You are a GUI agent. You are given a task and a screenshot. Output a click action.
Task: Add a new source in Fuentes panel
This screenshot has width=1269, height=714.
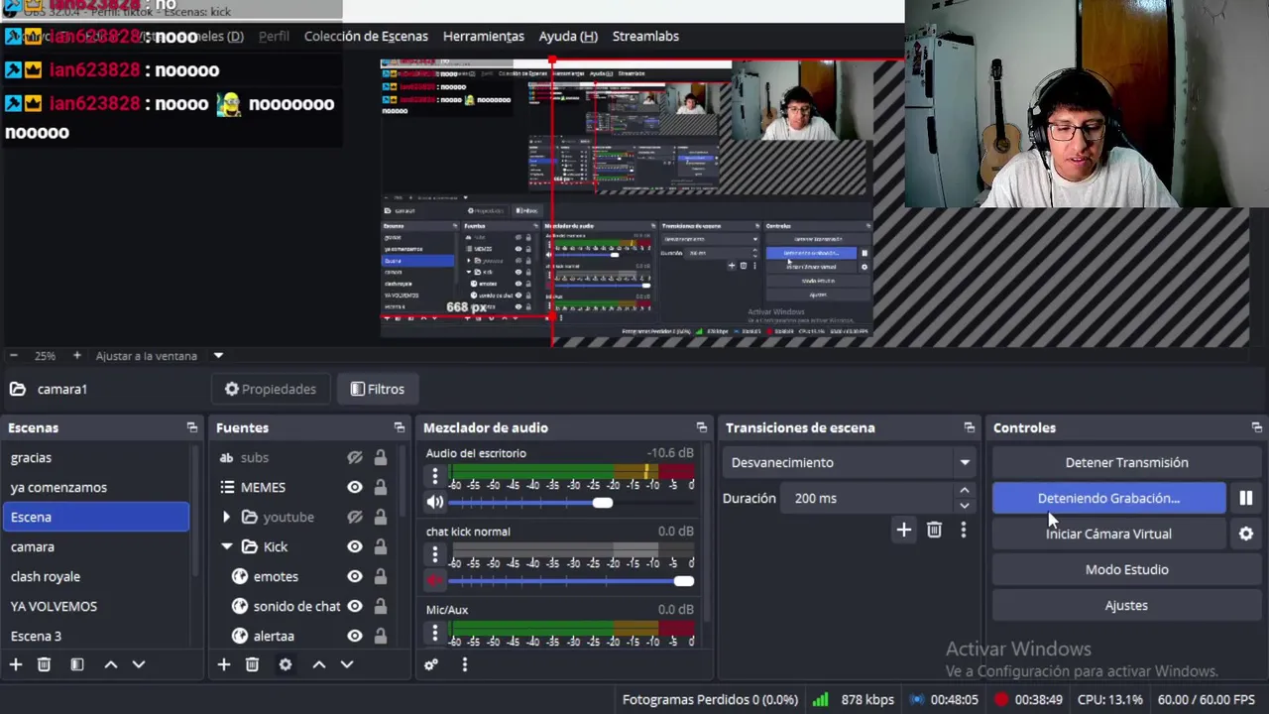click(x=224, y=664)
